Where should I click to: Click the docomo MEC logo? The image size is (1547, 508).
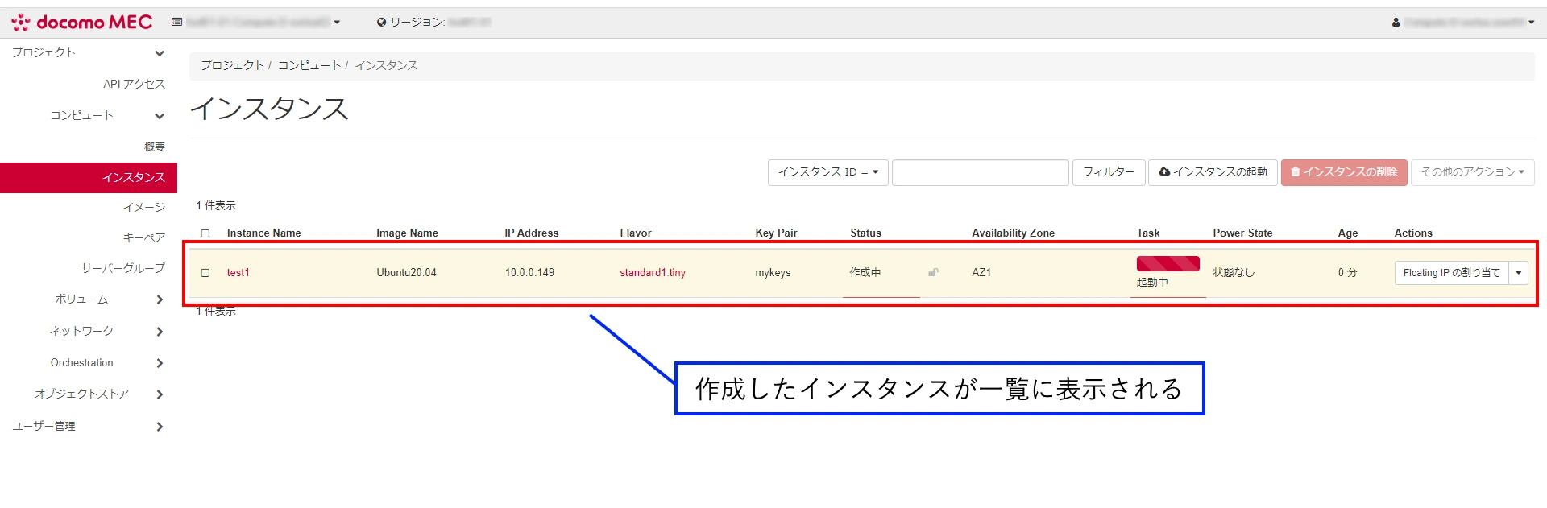click(82, 23)
